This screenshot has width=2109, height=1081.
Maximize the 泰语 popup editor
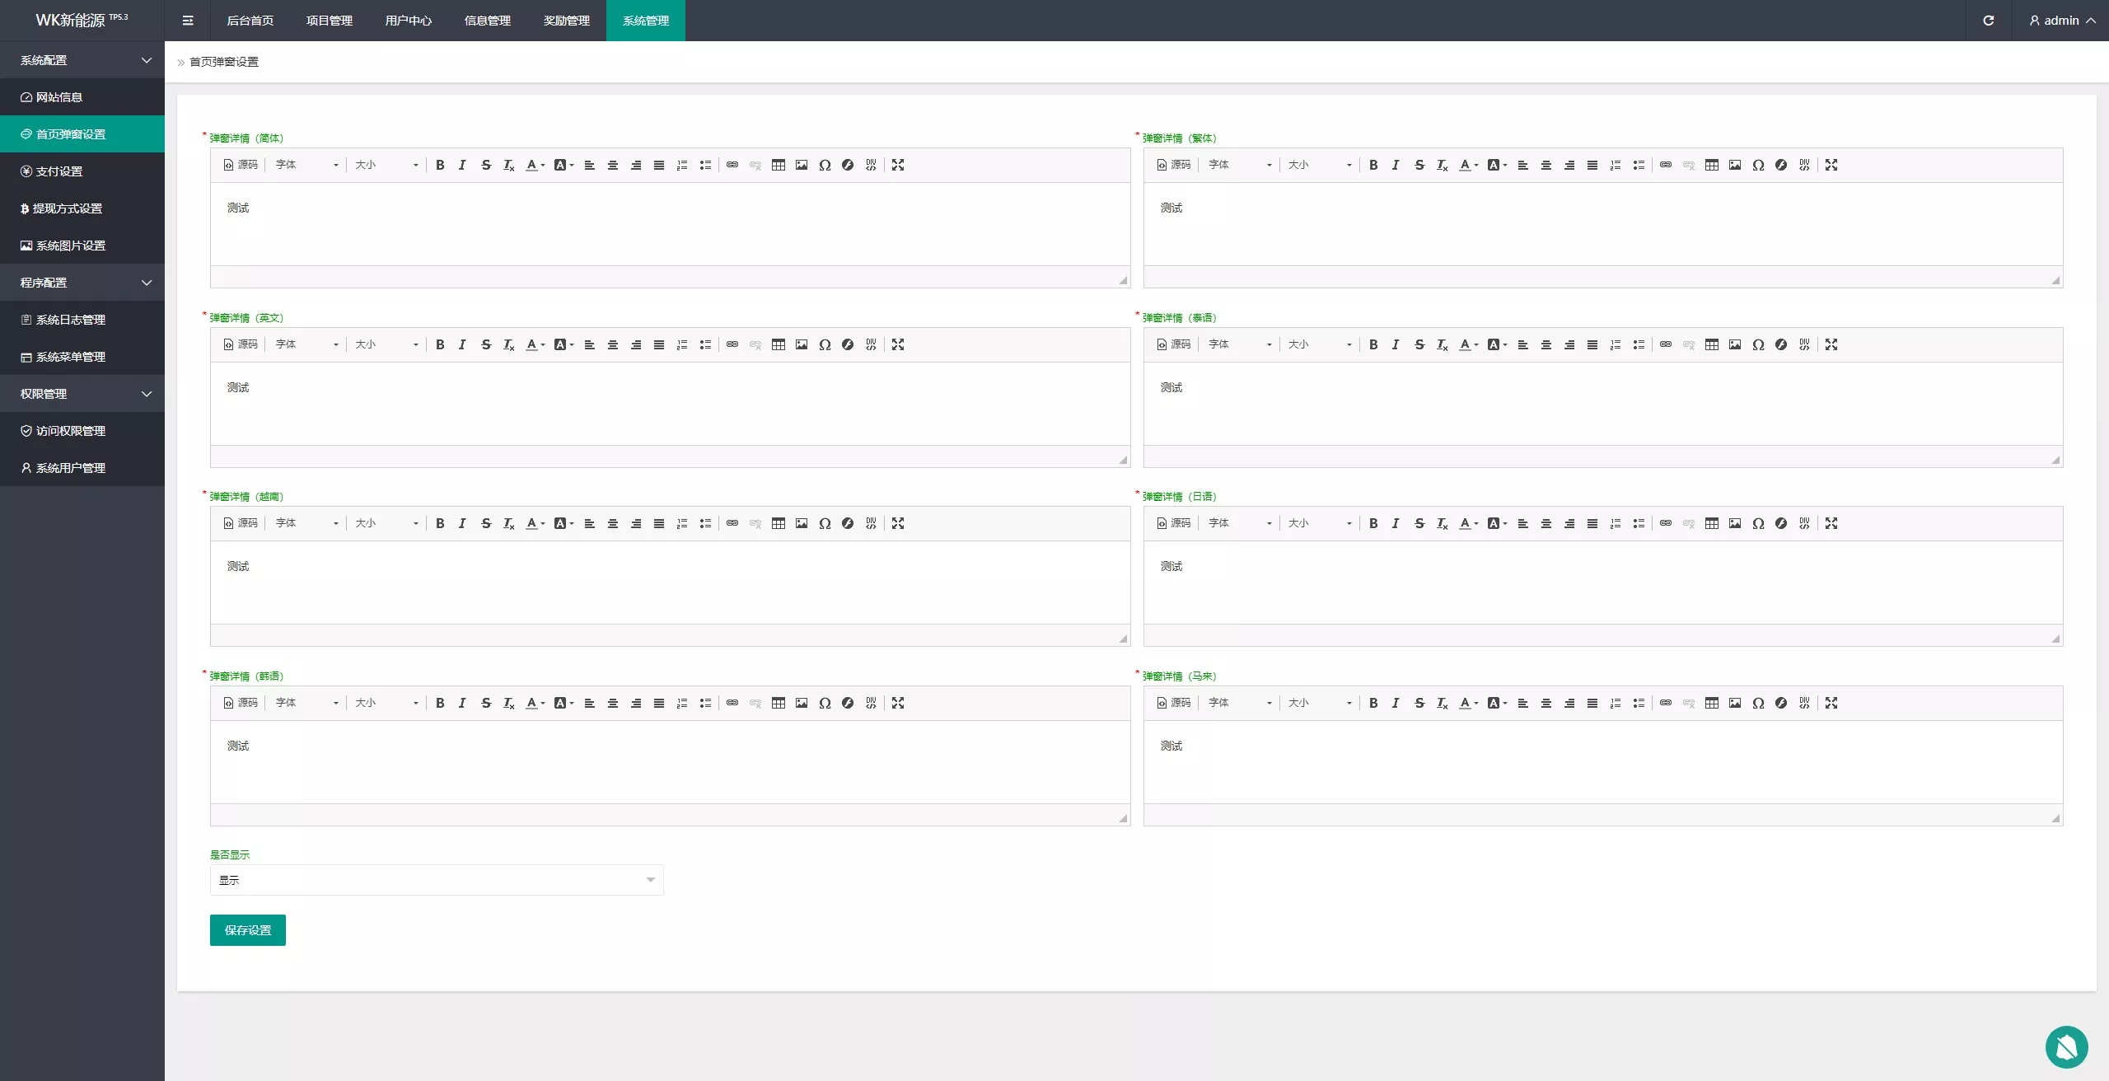coord(1831,344)
